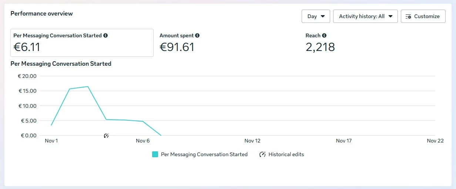Screen dimensions: 456x189
Task: Click the historical edit marker on chart axis
Action: click(106, 136)
